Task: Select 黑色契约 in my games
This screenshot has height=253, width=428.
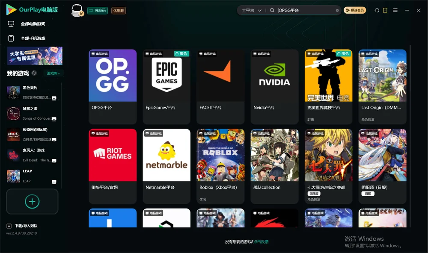Action: 32,93
